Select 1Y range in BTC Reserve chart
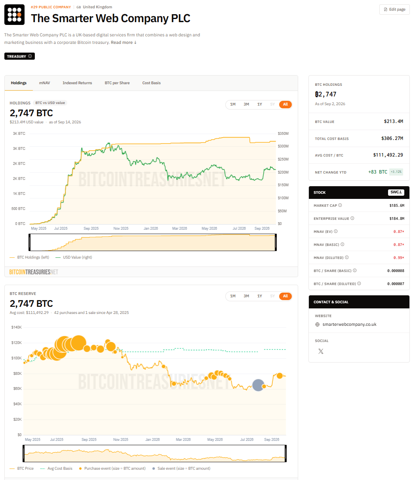The width and height of the screenshot is (413, 480). pyautogui.click(x=260, y=296)
